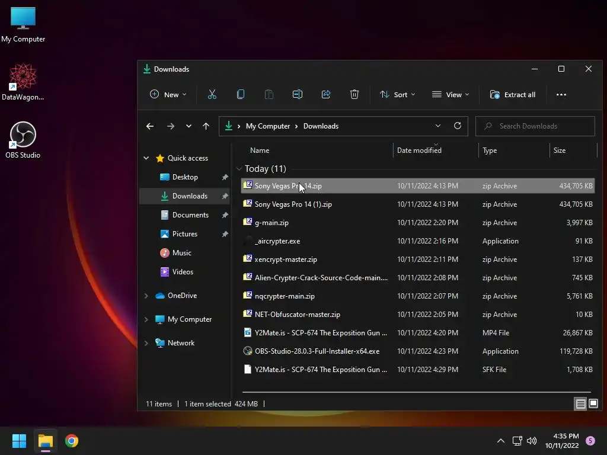
Task: Refresh the Downloads folder view
Action: [x=458, y=126]
